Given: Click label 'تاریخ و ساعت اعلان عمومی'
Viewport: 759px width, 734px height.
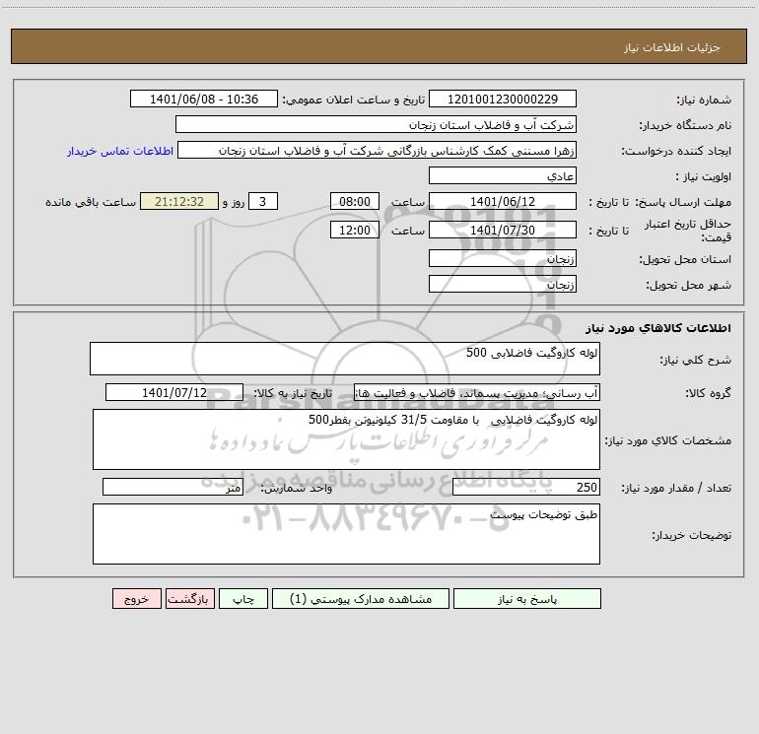Looking at the screenshot, I should (x=353, y=100).
